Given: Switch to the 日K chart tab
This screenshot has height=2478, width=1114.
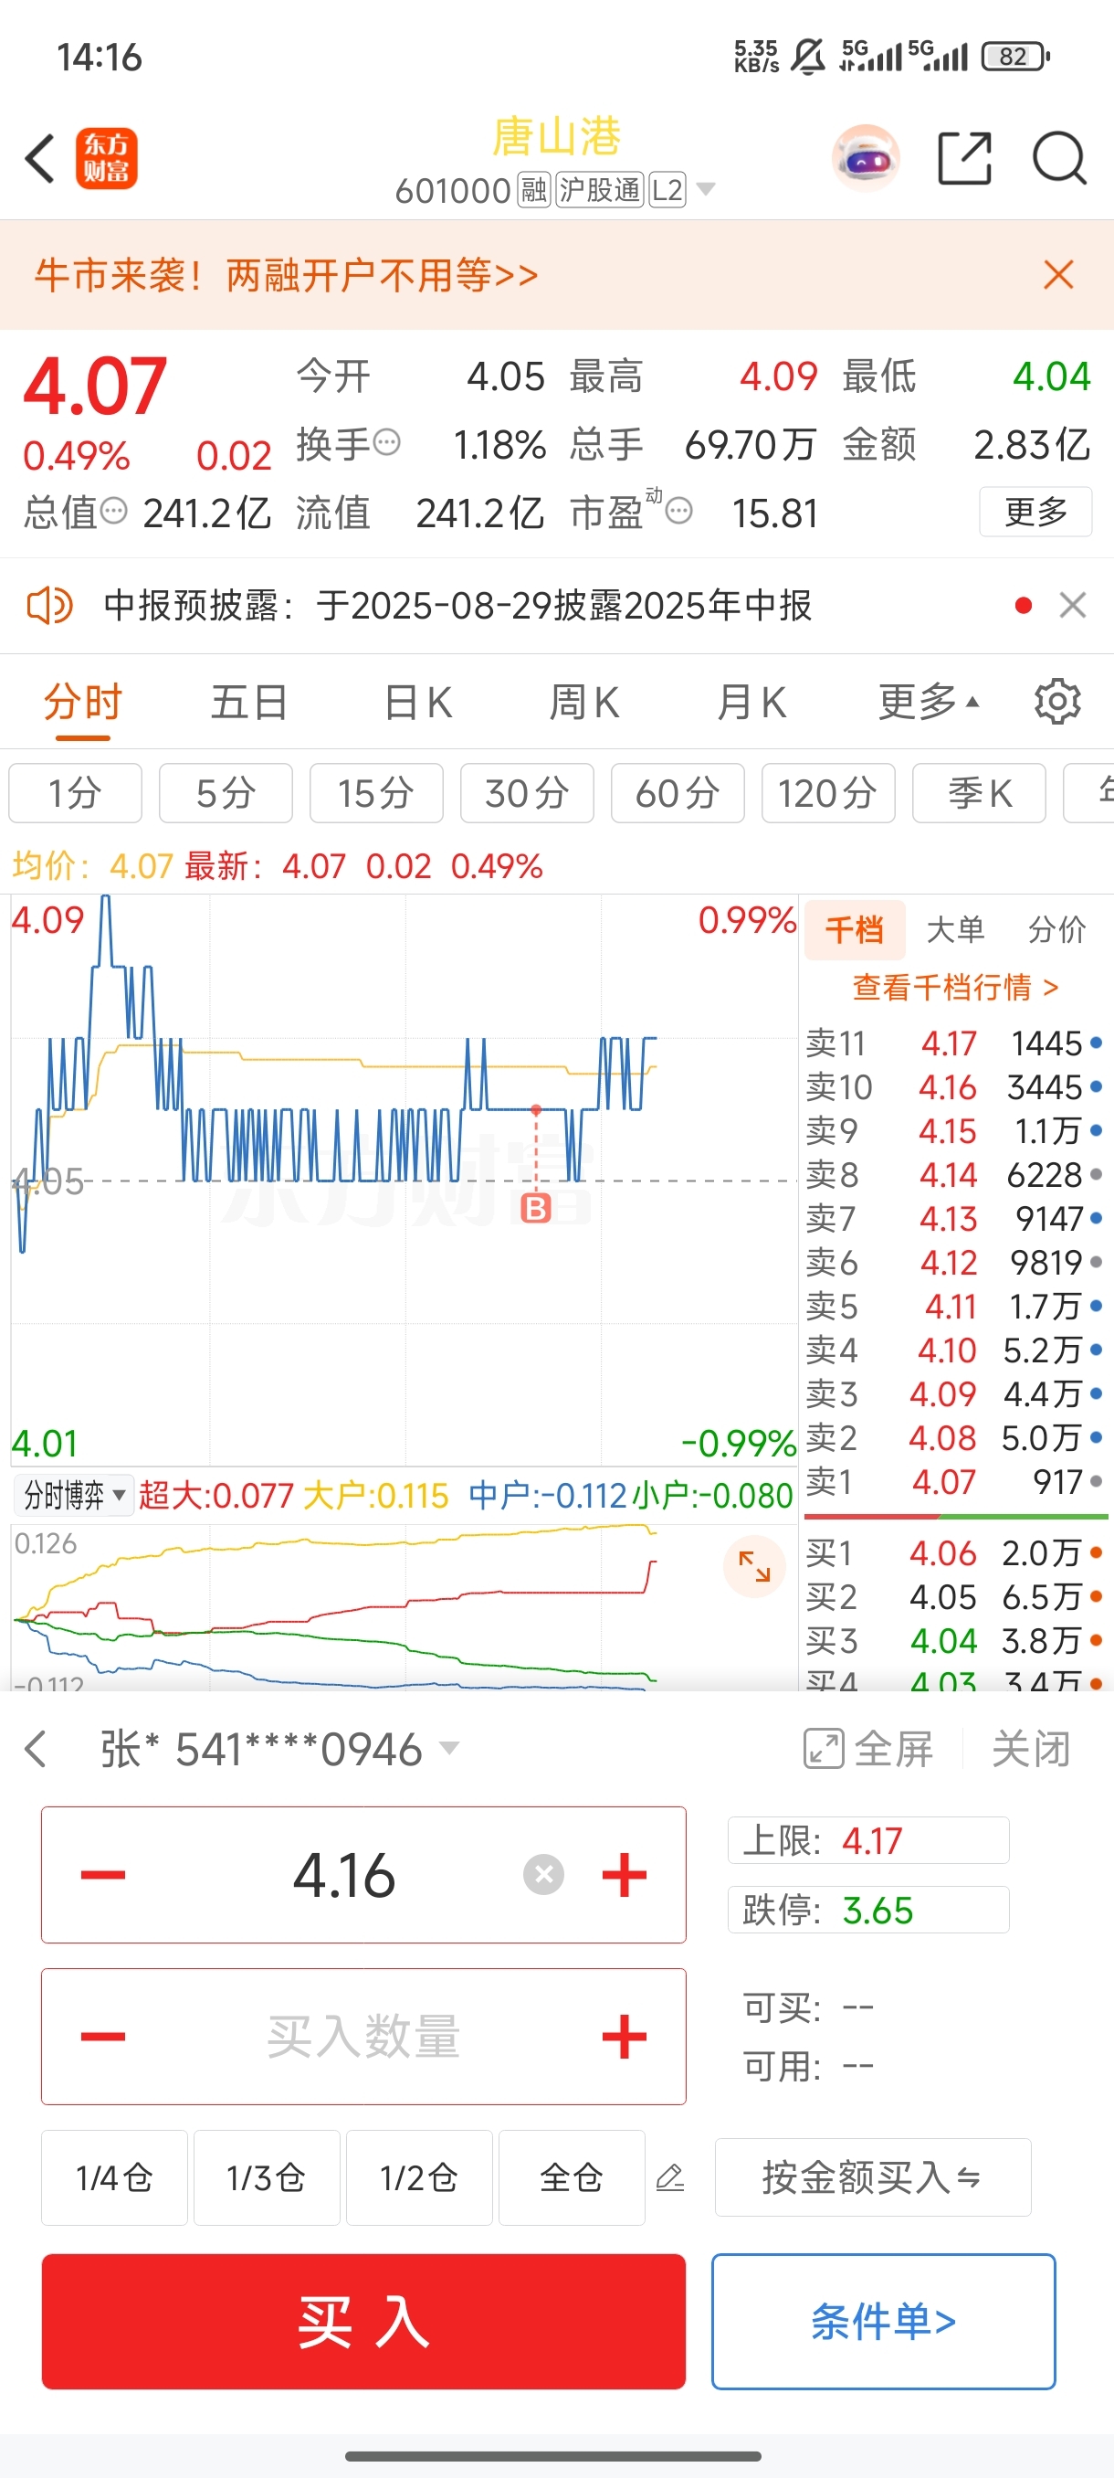Looking at the screenshot, I should pyautogui.click(x=418, y=703).
